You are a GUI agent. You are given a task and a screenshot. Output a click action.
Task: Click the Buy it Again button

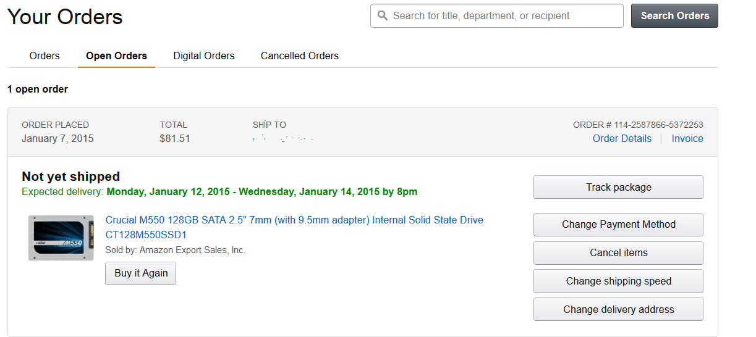tap(141, 273)
